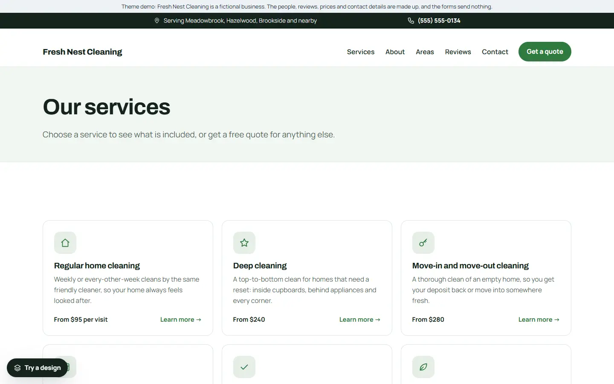Open the Services nav item
This screenshot has height=384, width=614.
pos(361,52)
